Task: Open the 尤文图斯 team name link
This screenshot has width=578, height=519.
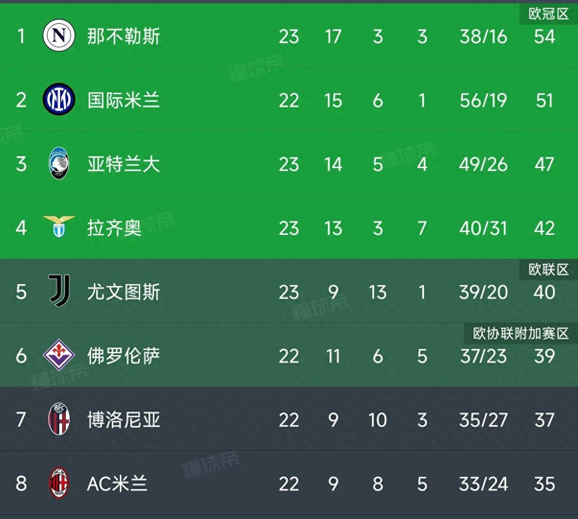Action: [123, 292]
